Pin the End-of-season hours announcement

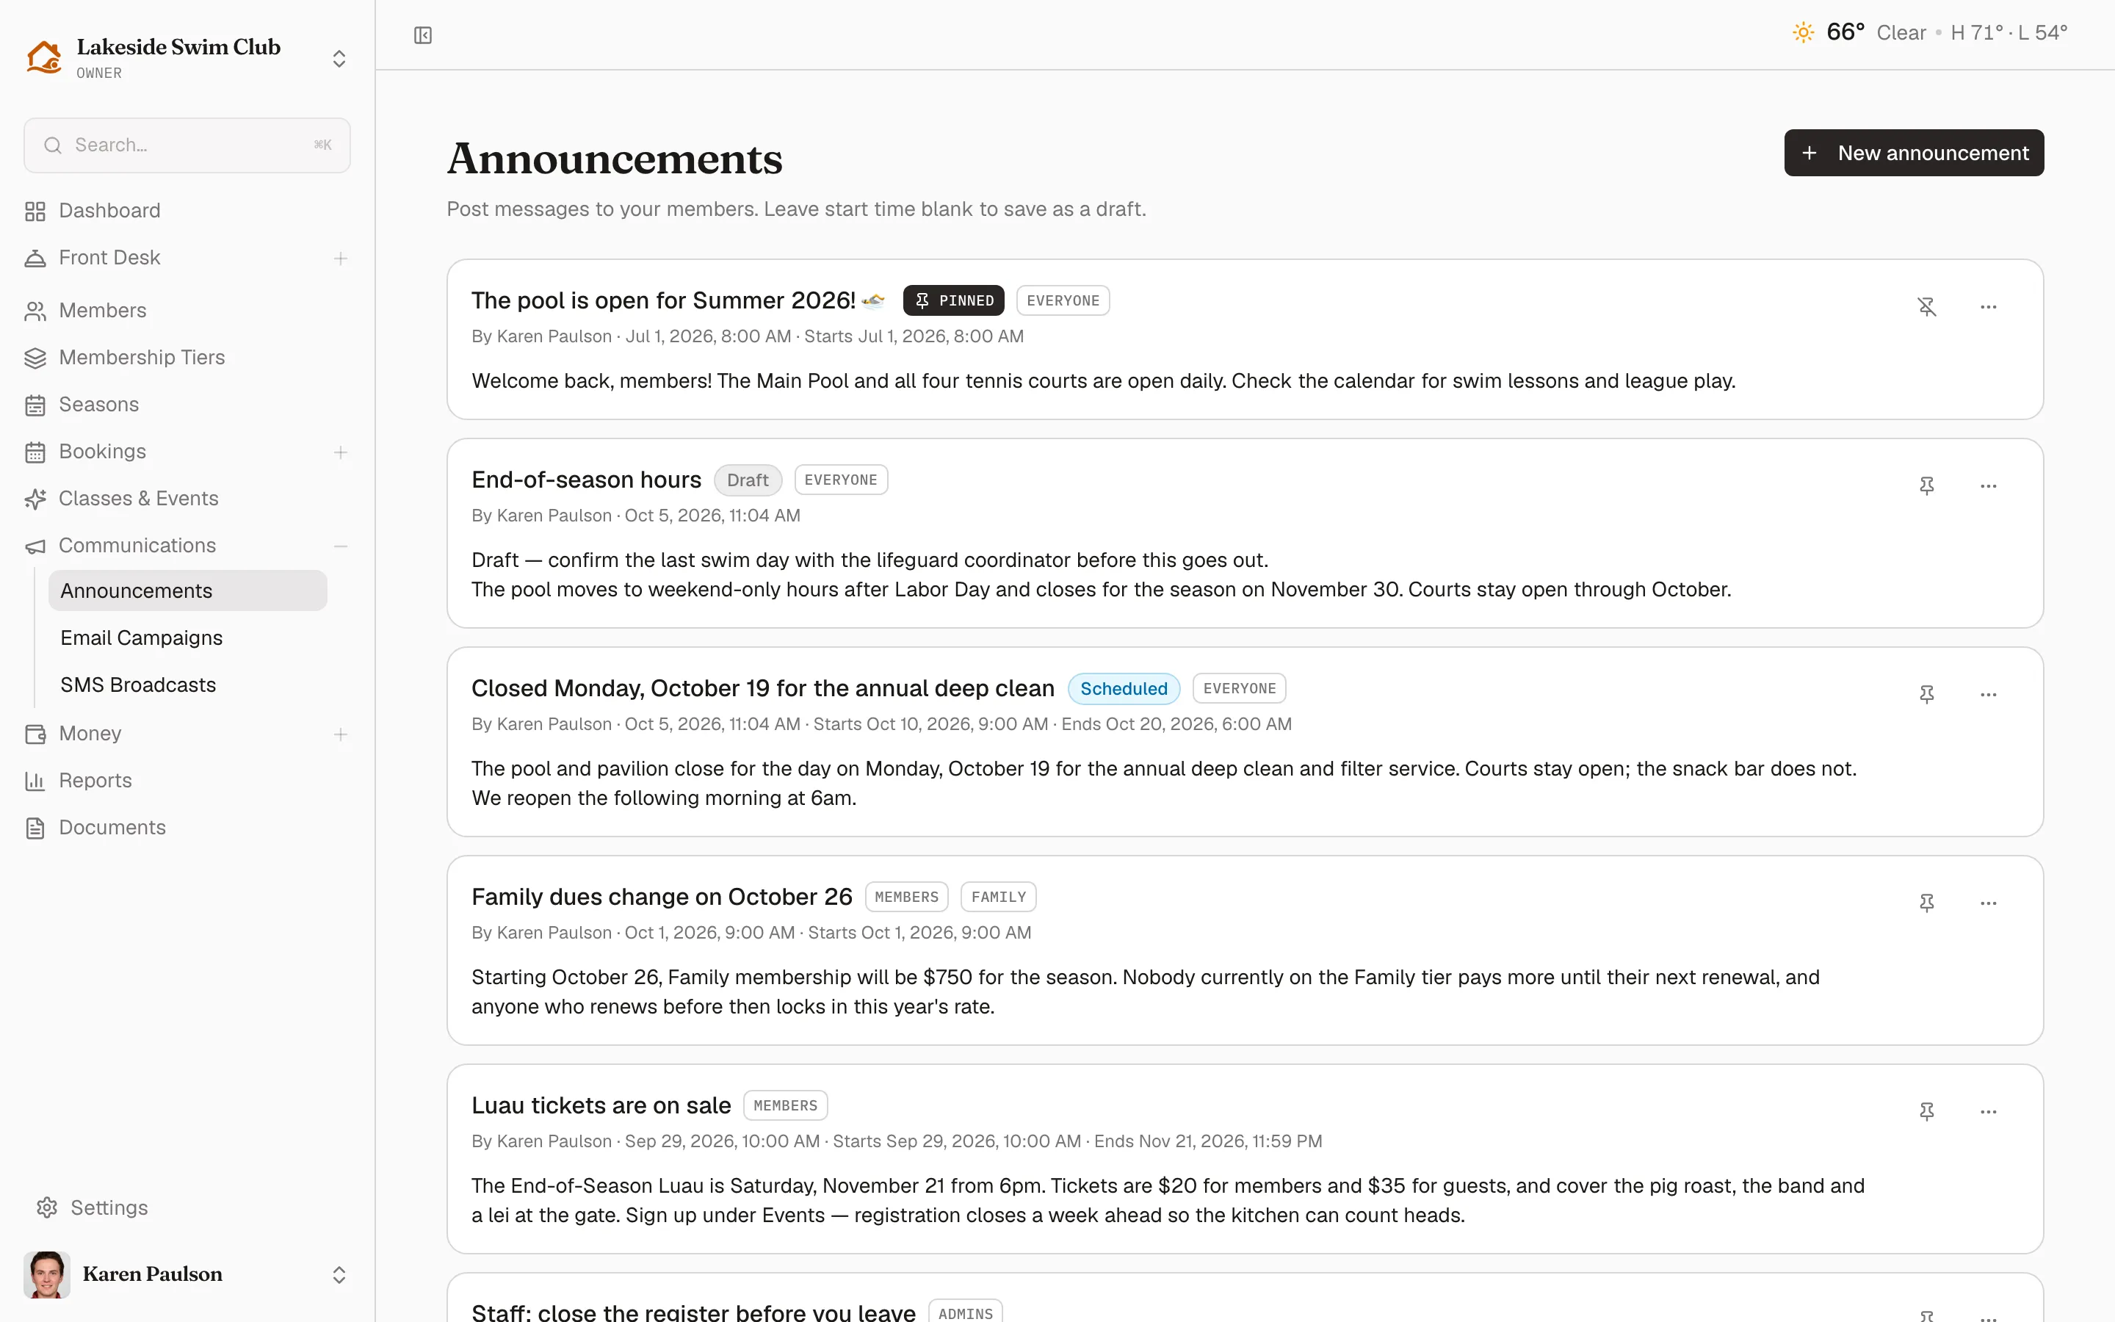[1927, 486]
